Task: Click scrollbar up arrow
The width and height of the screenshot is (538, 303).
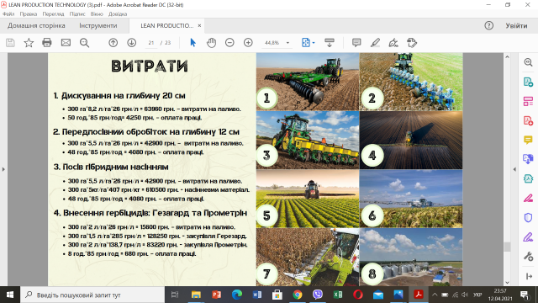Action: (507, 57)
